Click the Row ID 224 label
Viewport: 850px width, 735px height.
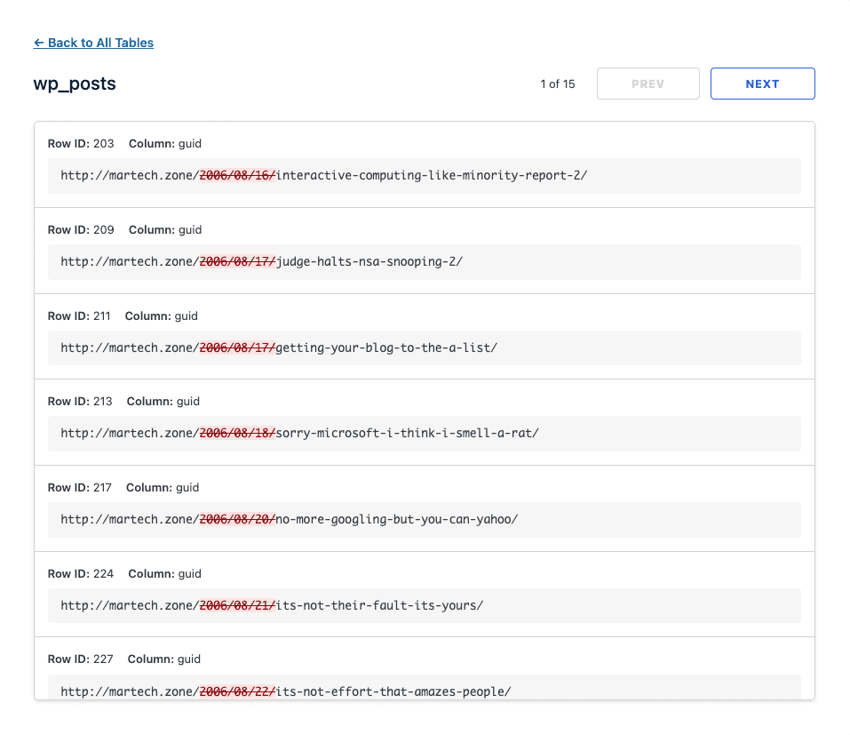tap(81, 574)
